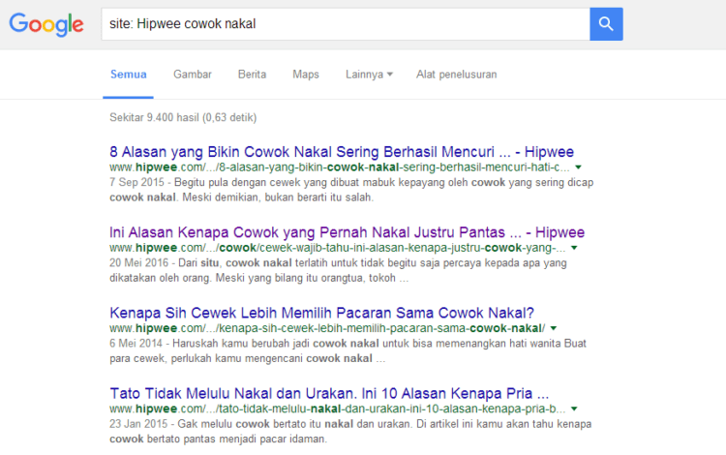Open result 'Ini Alasan Kenapa Cowok yang Pernah Nakal'
Image resolution: width=726 pixels, height=455 pixels.
coord(347,232)
